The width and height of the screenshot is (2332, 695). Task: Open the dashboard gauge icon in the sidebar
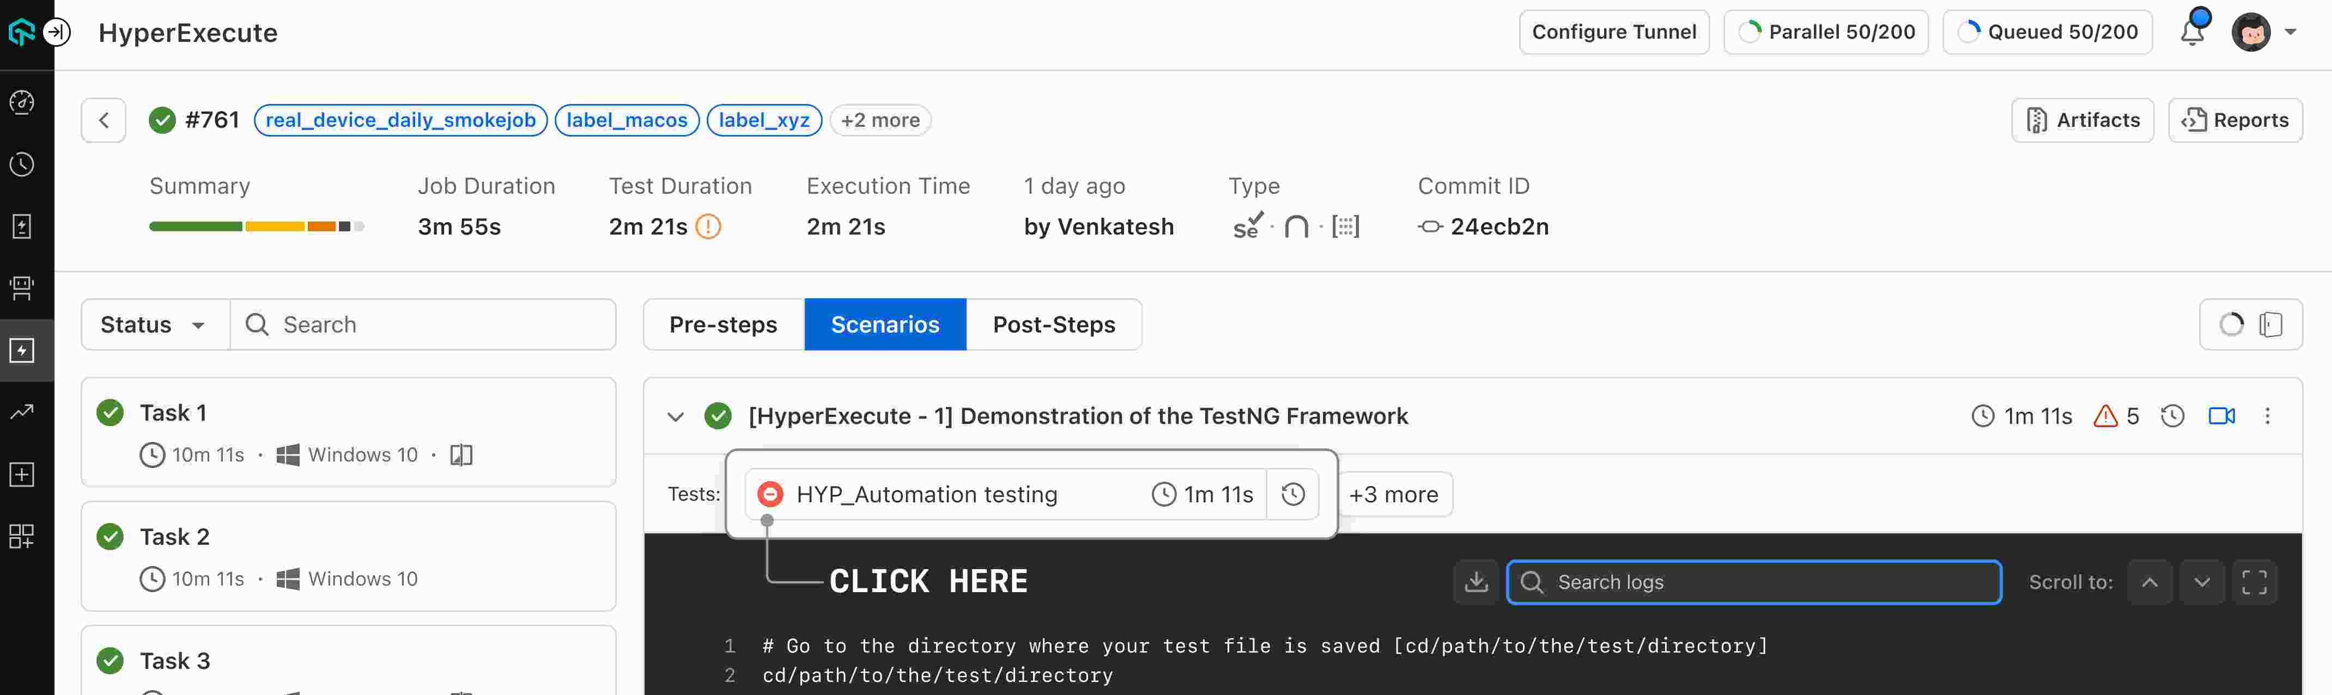click(x=22, y=102)
